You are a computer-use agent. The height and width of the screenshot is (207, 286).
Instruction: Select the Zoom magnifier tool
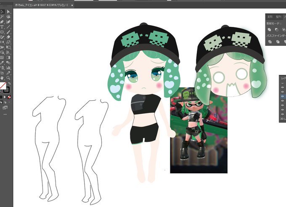point(8,78)
